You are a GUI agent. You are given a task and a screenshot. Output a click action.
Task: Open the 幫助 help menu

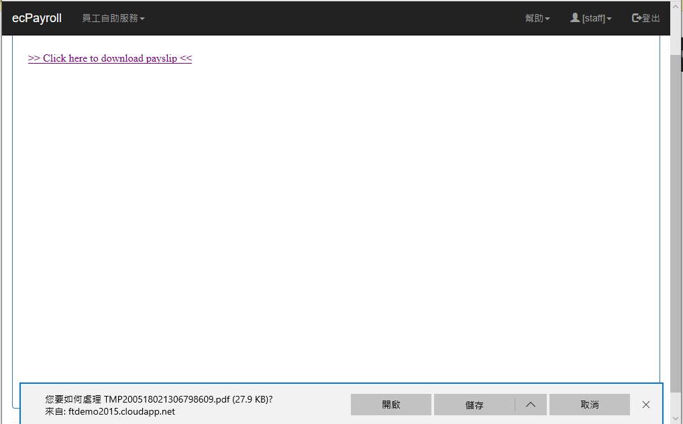[x=537, y=18]
